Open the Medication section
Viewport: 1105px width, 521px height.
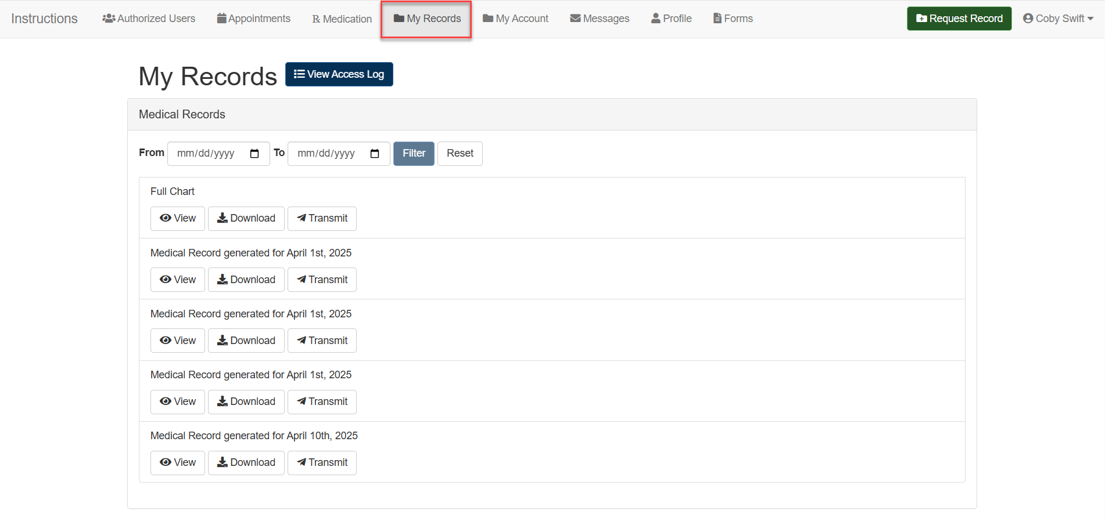pos(342,19)
